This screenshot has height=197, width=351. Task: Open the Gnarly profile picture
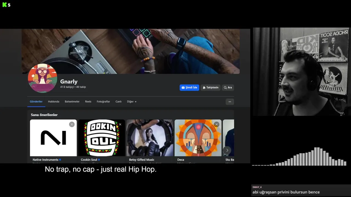pyautogui.click(x=43, y=78)
